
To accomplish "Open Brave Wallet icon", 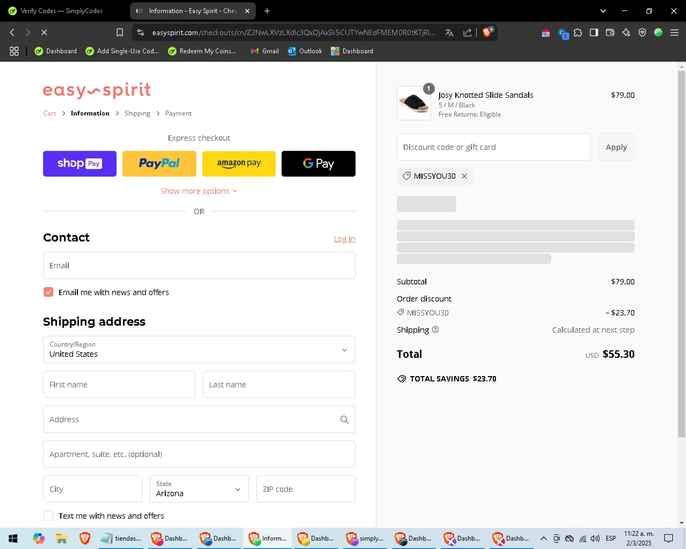I will (610, 32).
